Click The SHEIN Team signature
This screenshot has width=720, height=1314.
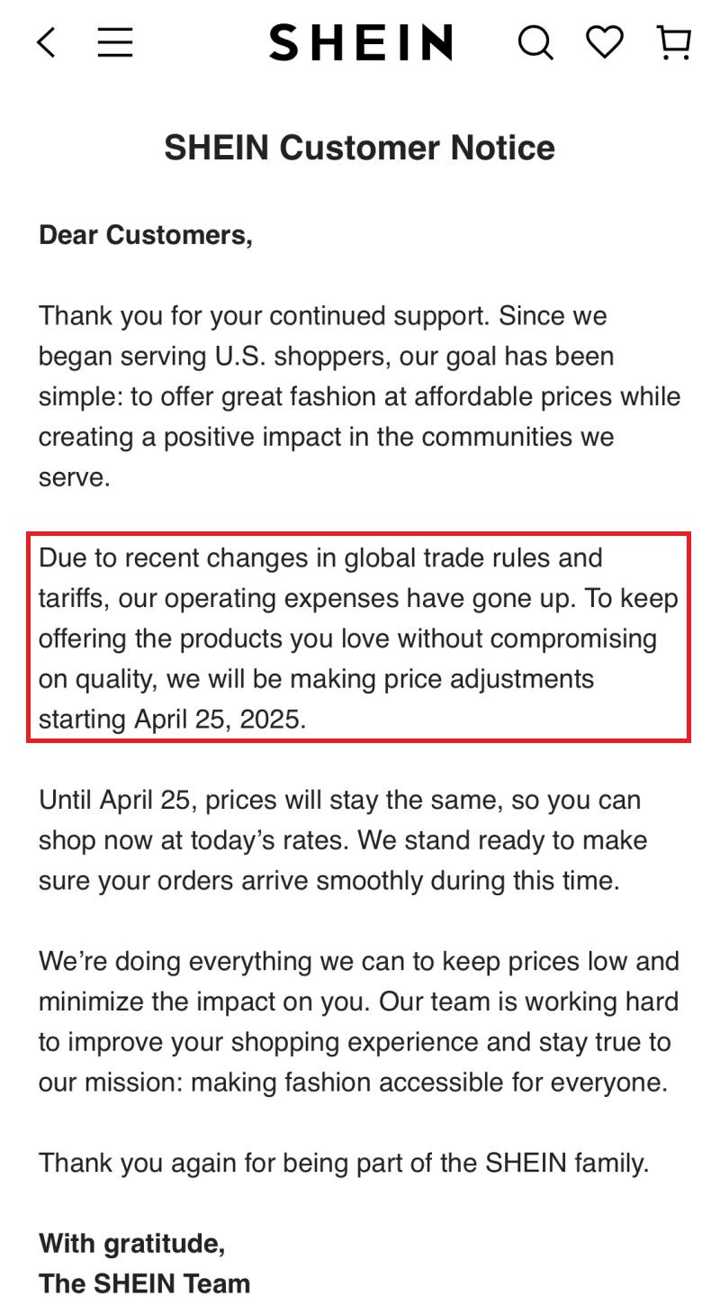coord(145,1283)
